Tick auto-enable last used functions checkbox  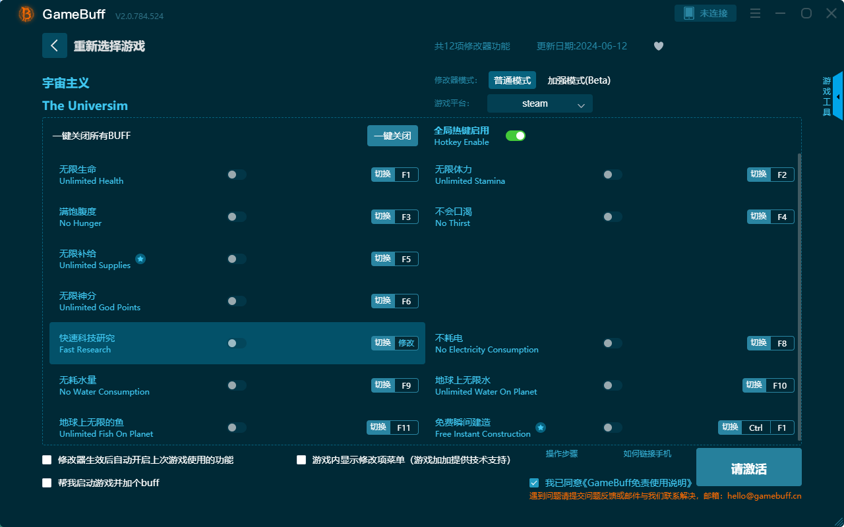47,460
